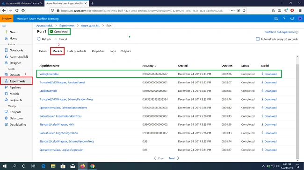Switch to the Details tab
304x170 pixels.
[43, 51]
